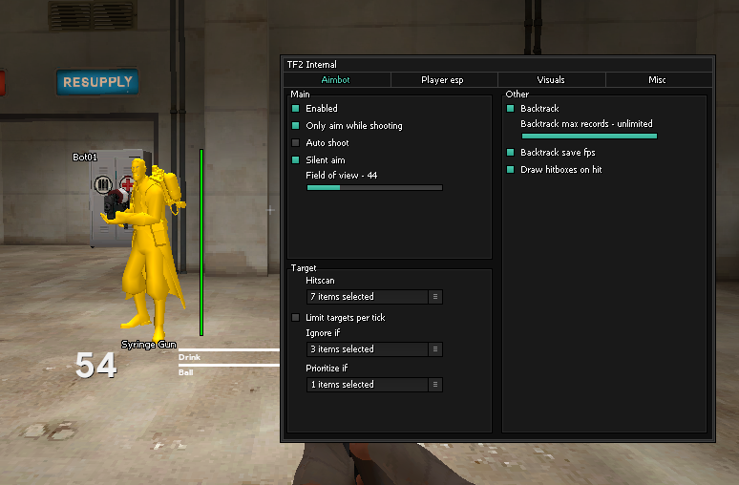Click the Drink label in HUD
The width and height of the screenshot is (739, 485).
tap(189, 357)
